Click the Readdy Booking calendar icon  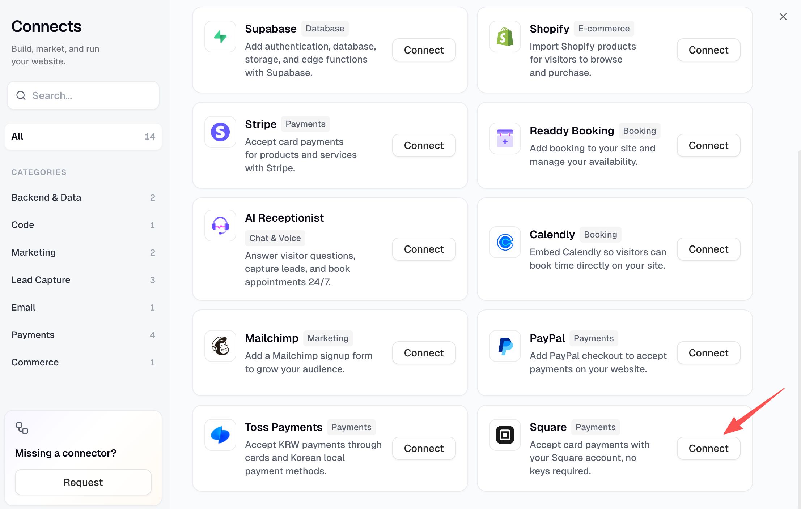coord(505,138)
